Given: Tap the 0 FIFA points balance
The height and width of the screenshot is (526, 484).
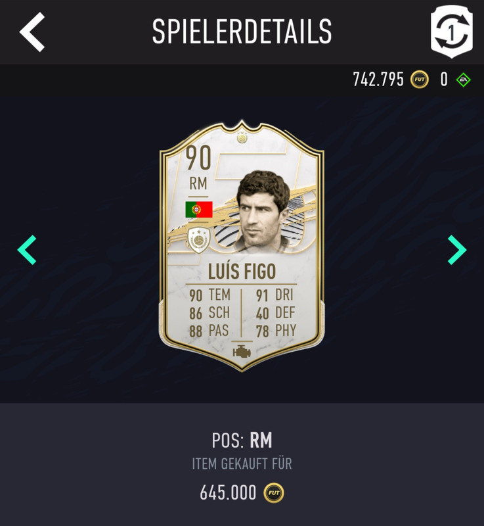Looking at the screenshot, I should point(444,80).
